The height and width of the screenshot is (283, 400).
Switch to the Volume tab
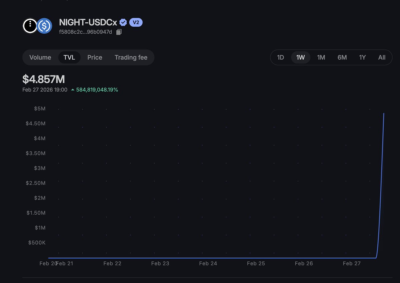(x=40, y=57)
